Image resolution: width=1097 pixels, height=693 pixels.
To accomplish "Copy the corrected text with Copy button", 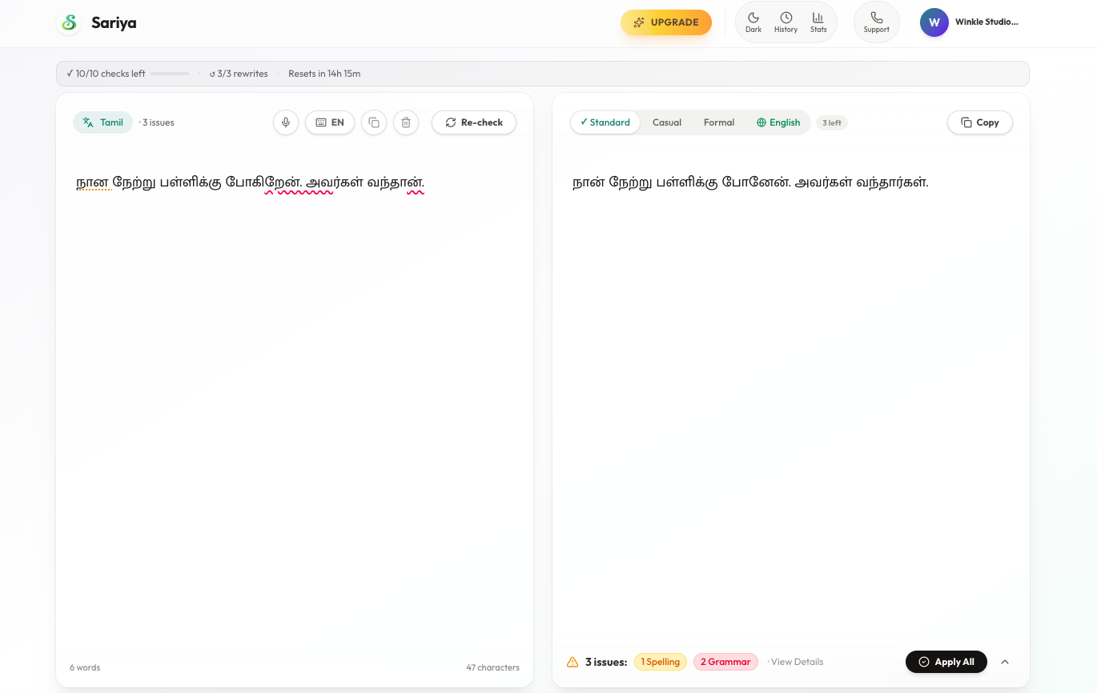I will click(x=980, y=122).
